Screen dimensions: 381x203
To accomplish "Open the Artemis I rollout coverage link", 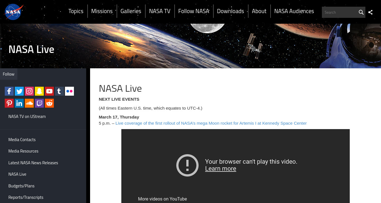I will point(211,123).
